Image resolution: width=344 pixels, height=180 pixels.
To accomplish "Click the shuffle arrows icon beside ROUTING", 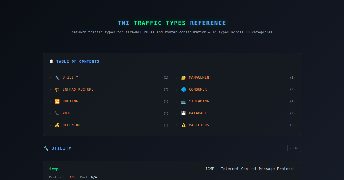I will (57, 101).
